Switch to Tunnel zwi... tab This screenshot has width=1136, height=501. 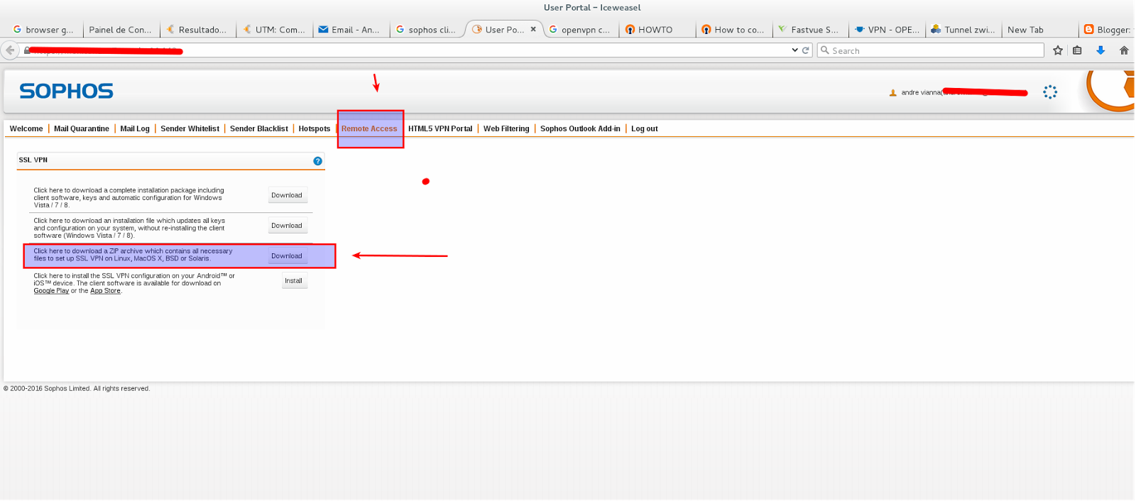pyautogui.click(x=963, y=30)
